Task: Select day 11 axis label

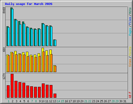Action: tap(47, 101)
